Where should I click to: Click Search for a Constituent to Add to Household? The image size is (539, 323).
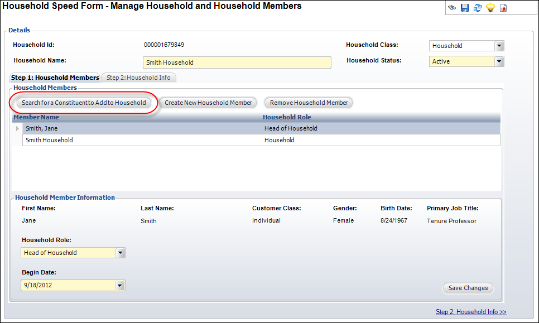coord(84,103)
